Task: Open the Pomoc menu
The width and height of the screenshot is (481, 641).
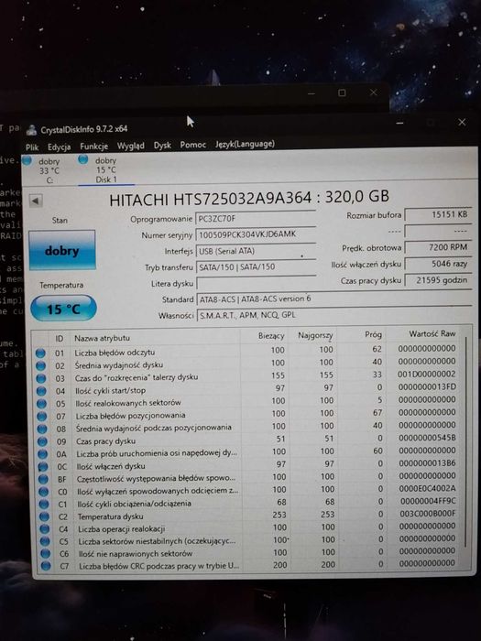Action: 193,145
